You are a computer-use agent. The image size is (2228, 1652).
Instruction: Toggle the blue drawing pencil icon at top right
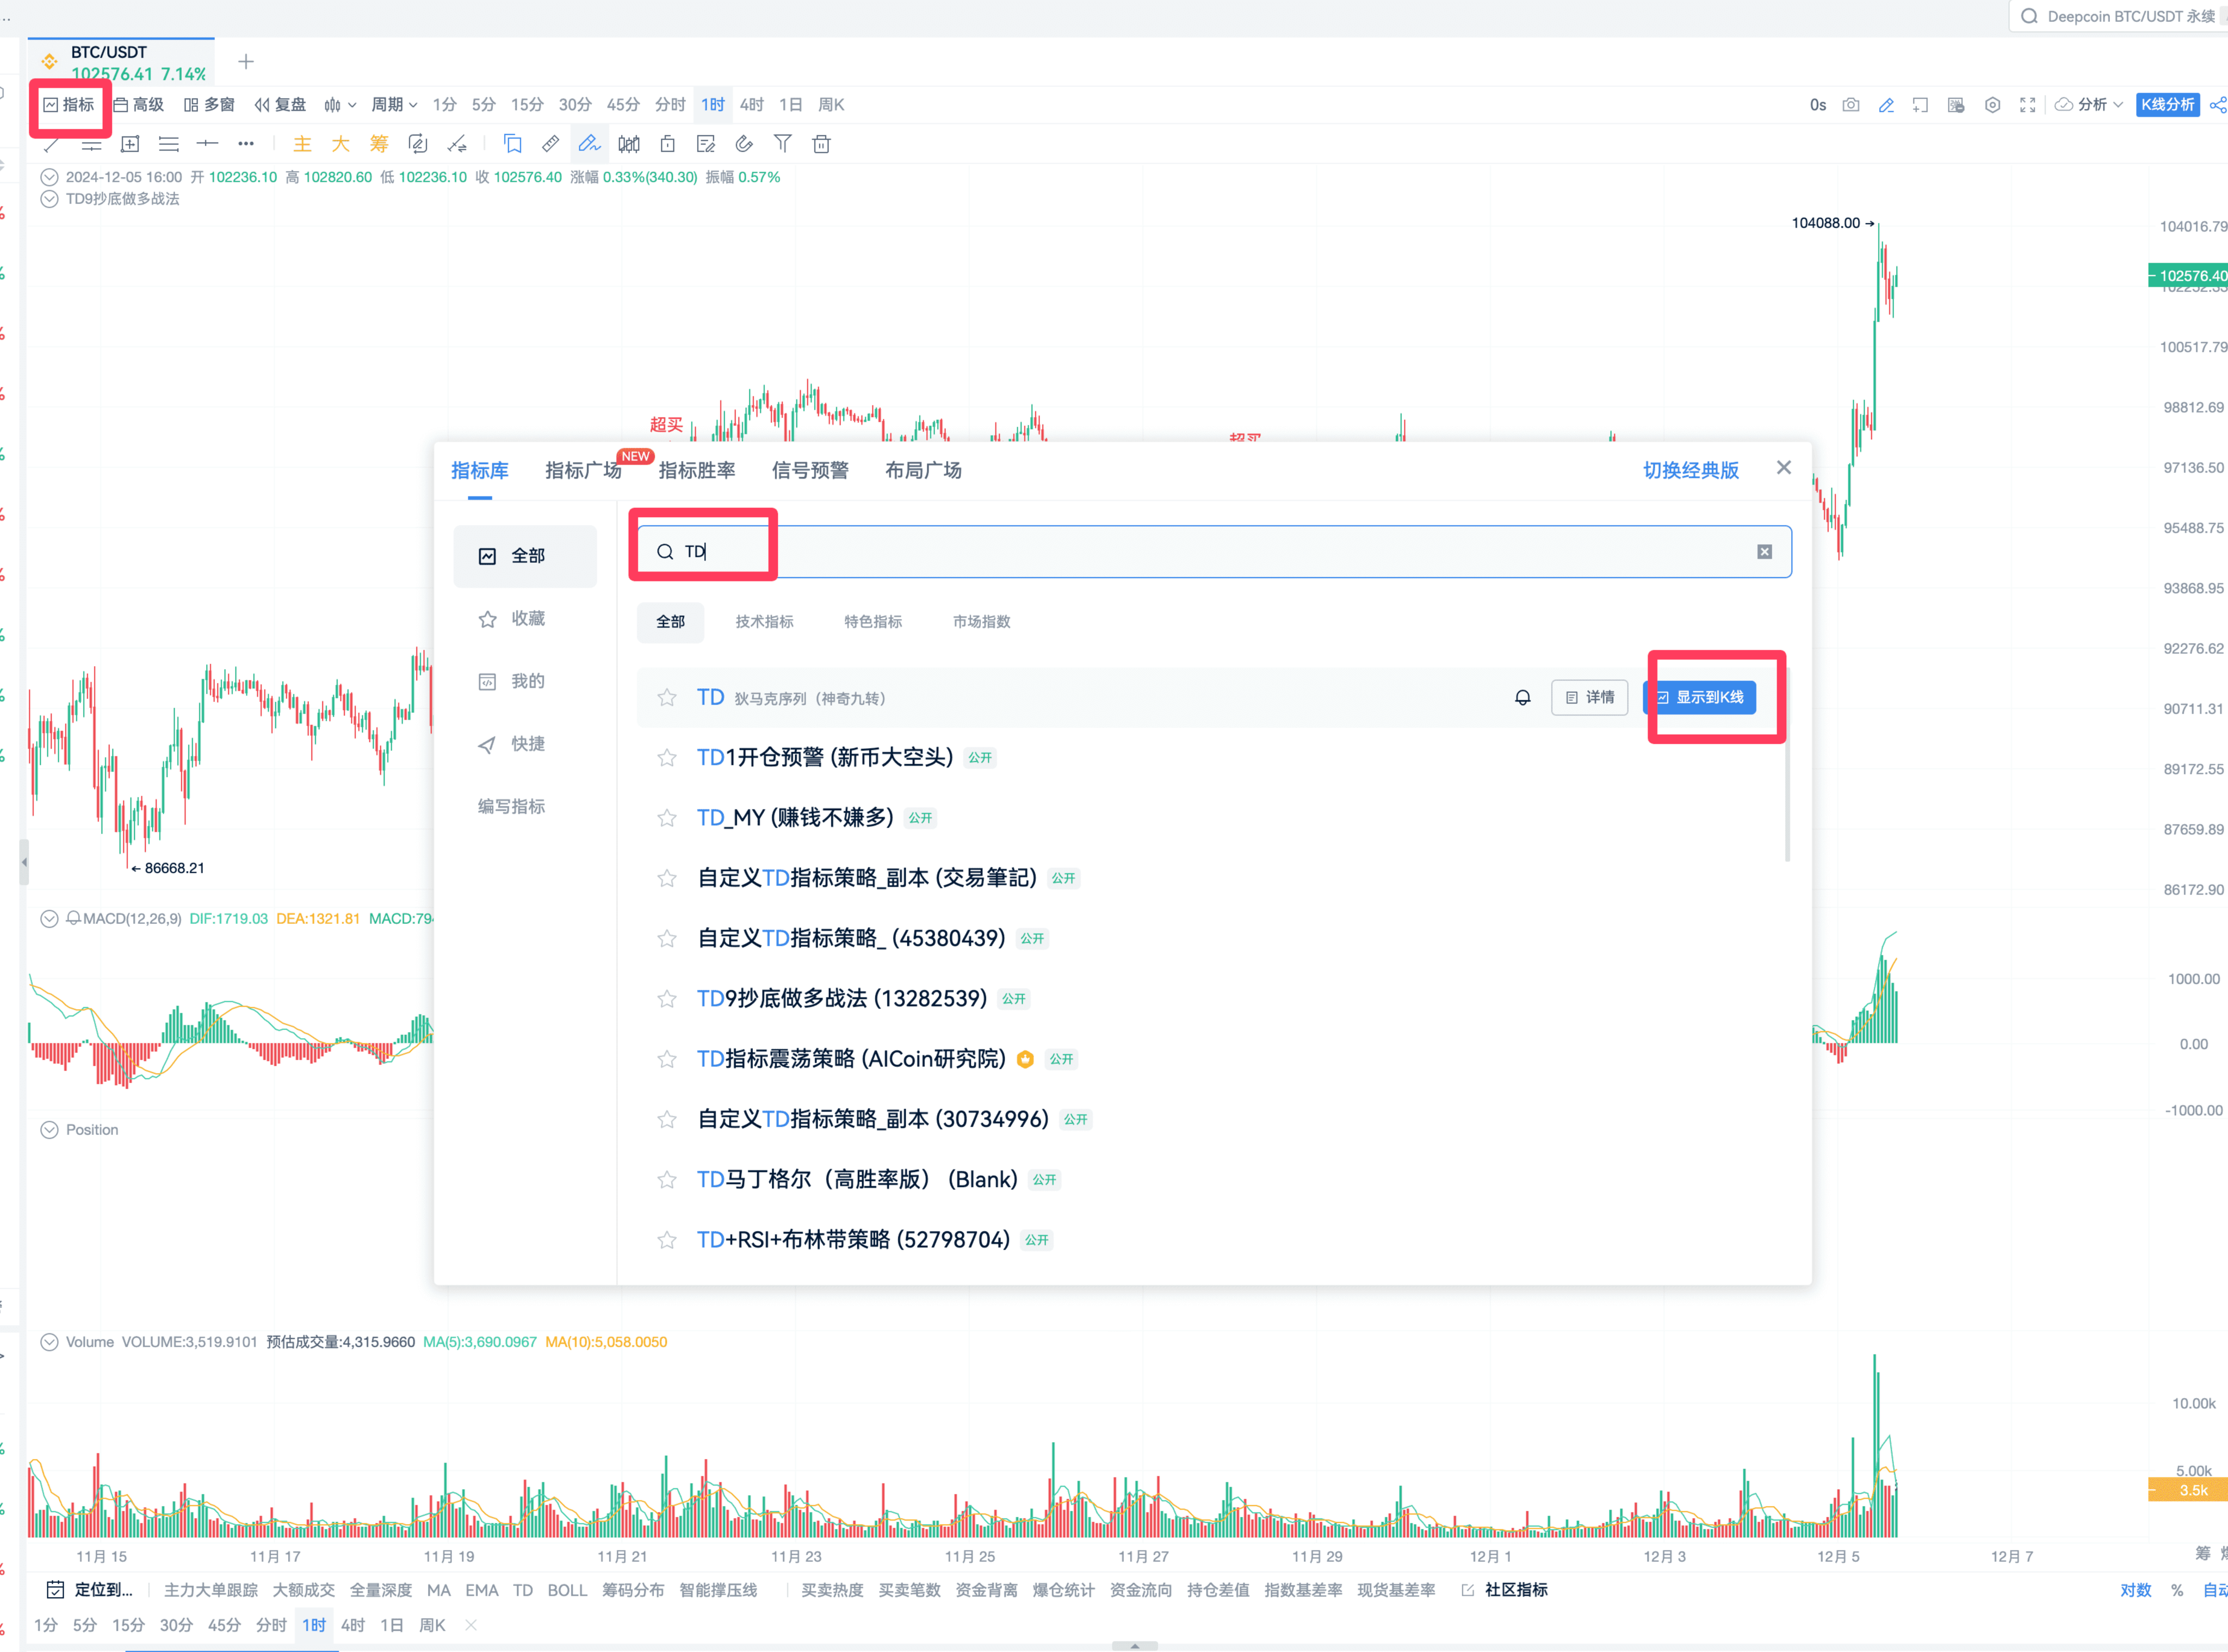point(1886,105)
